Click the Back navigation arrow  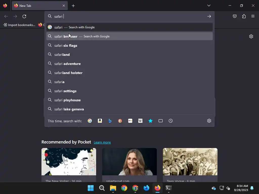[6, 16]
